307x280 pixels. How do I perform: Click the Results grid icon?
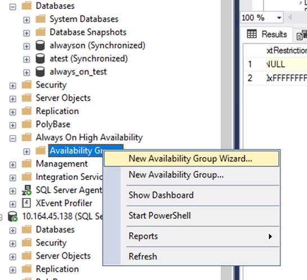point(251,34)
